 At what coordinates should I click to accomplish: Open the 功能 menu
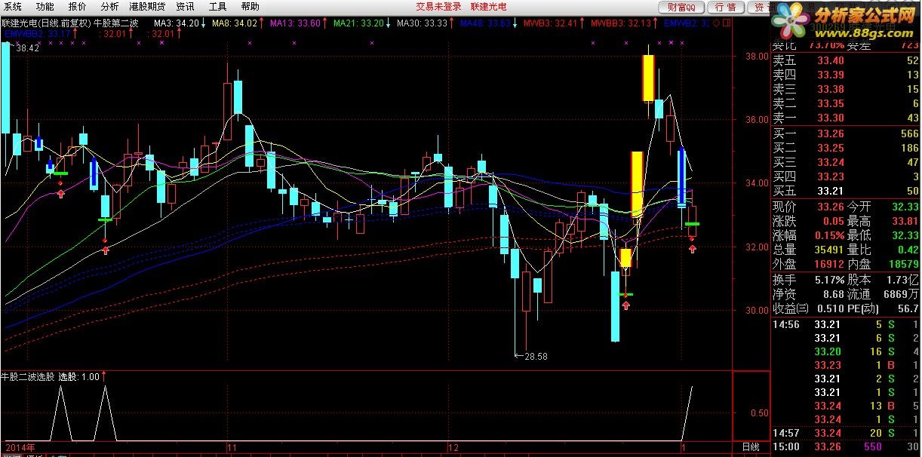(x=45, y=7)
